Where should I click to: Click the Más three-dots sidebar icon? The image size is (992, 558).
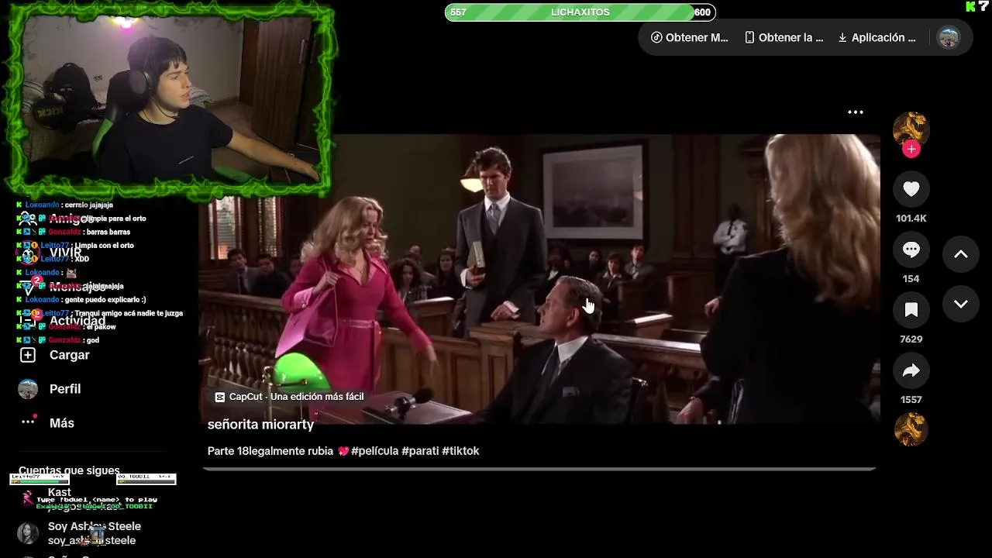coord(28,422)
